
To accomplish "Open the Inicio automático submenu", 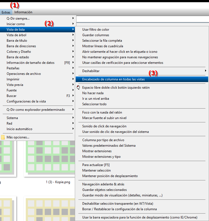I will (x=38, y=129).
